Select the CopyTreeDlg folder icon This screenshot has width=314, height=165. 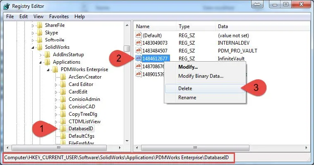point(63,114)
